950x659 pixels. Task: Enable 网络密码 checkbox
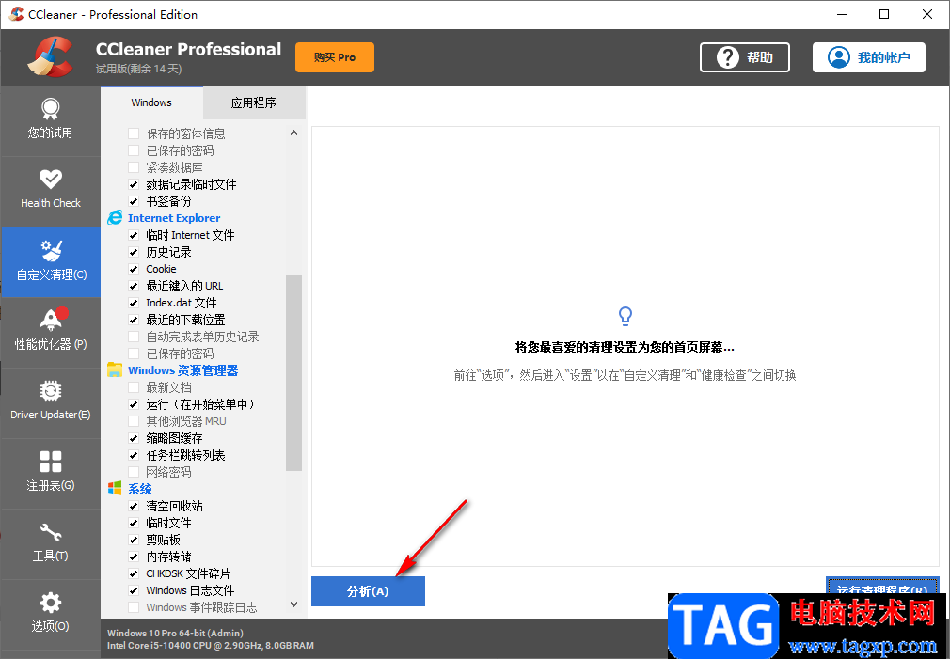tap(134, 472)
